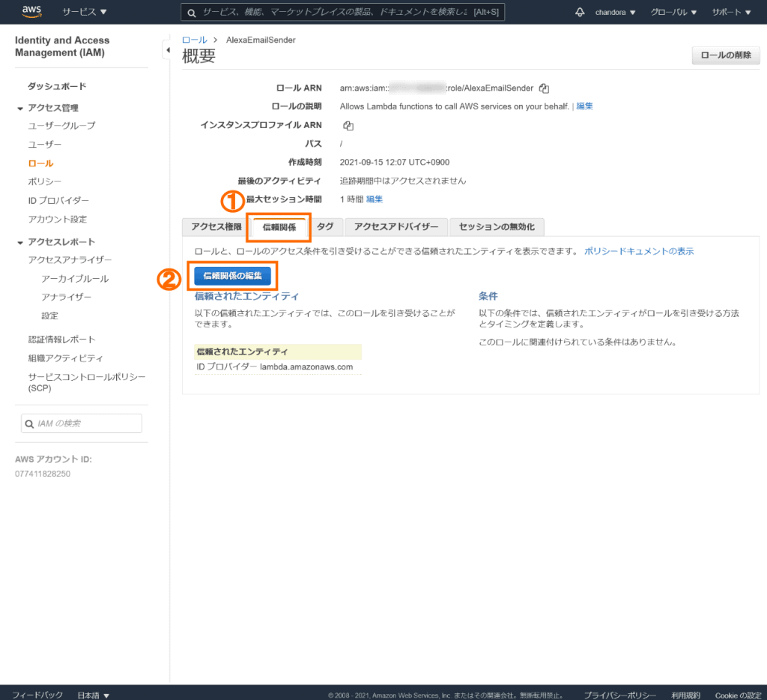Image resolution: width=767 pixels, height=700 pixels.
Task: Open the サポート dropdown menu
Action: pos(731,12)
